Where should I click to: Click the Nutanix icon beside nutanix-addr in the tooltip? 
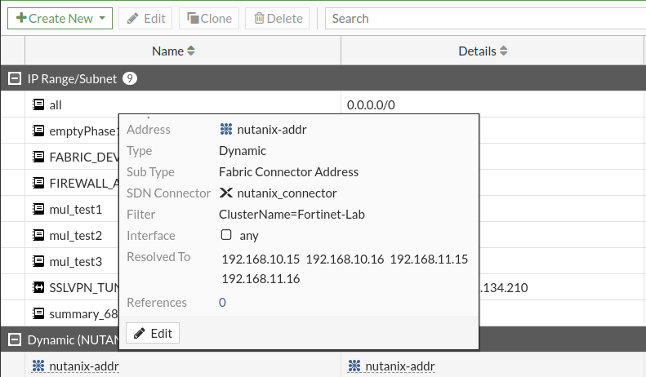click(x=226, y=129)
